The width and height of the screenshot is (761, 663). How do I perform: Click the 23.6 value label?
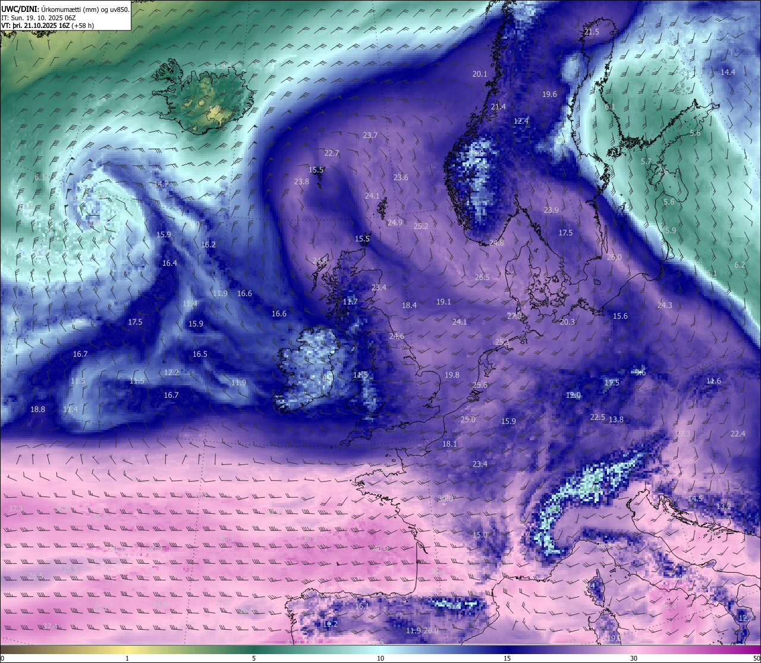click(401, 178)
